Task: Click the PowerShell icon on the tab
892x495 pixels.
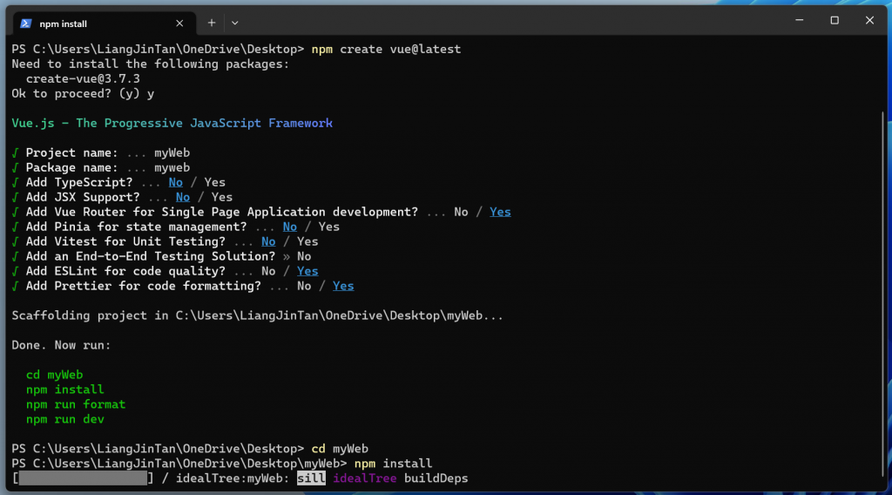Action: pos(25,24)
